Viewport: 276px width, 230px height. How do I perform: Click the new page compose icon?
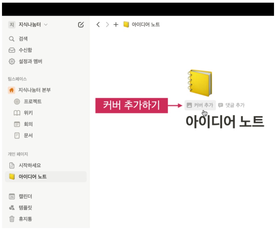coord(81,25)
